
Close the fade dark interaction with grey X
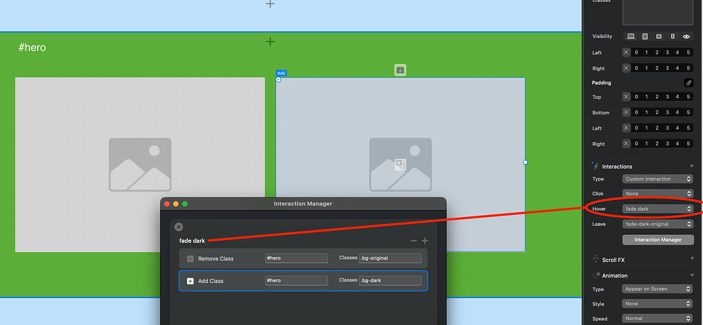[179, 227]
